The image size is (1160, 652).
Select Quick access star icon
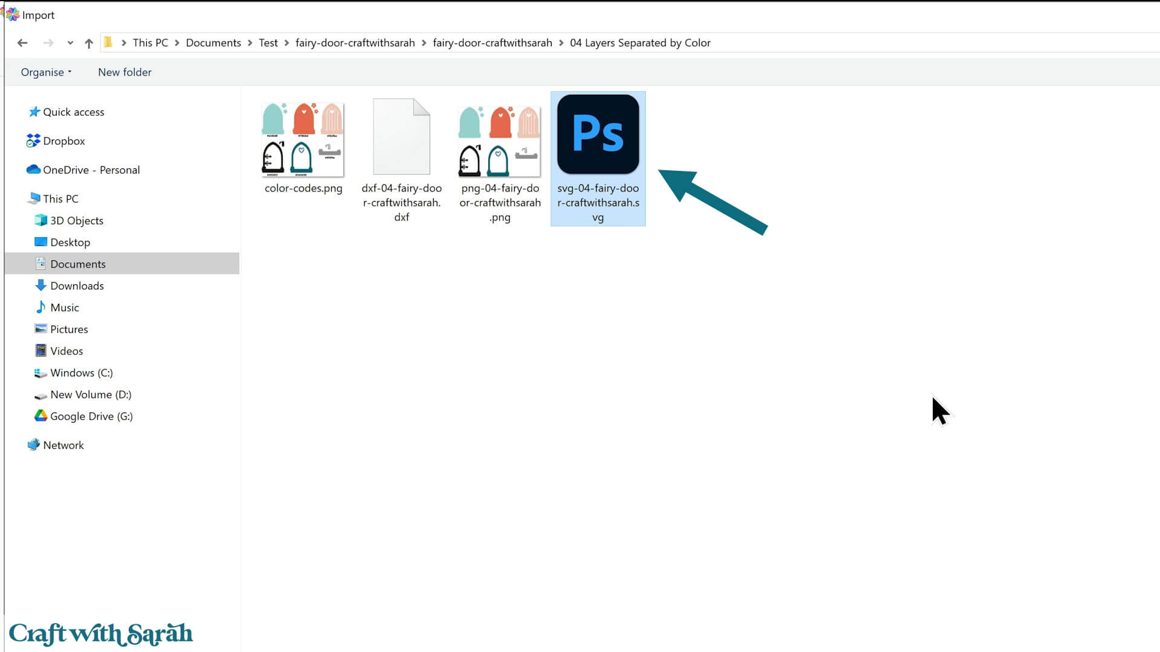tap(34, 112)
